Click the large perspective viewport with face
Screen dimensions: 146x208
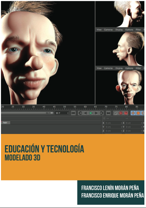(48, 53)
